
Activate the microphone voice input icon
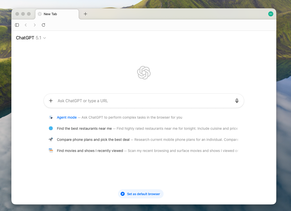point(237,100)
